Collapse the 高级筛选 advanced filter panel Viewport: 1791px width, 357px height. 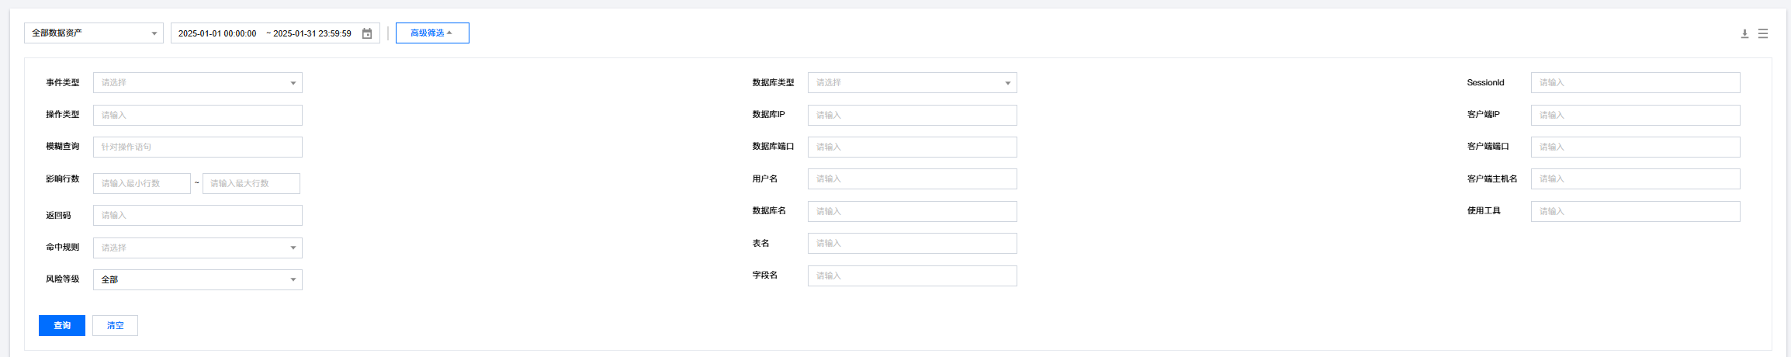431,33
